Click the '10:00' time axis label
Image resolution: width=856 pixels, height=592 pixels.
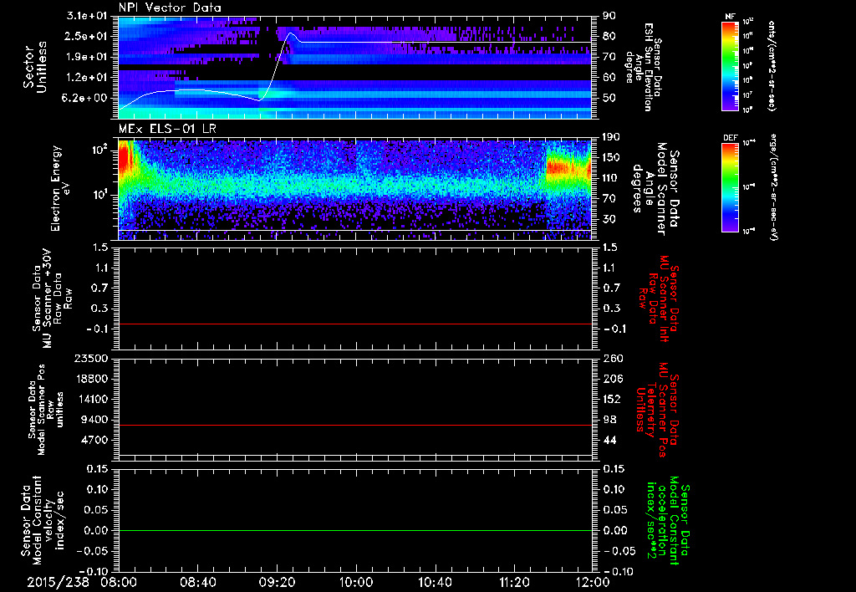click(356, 582)
